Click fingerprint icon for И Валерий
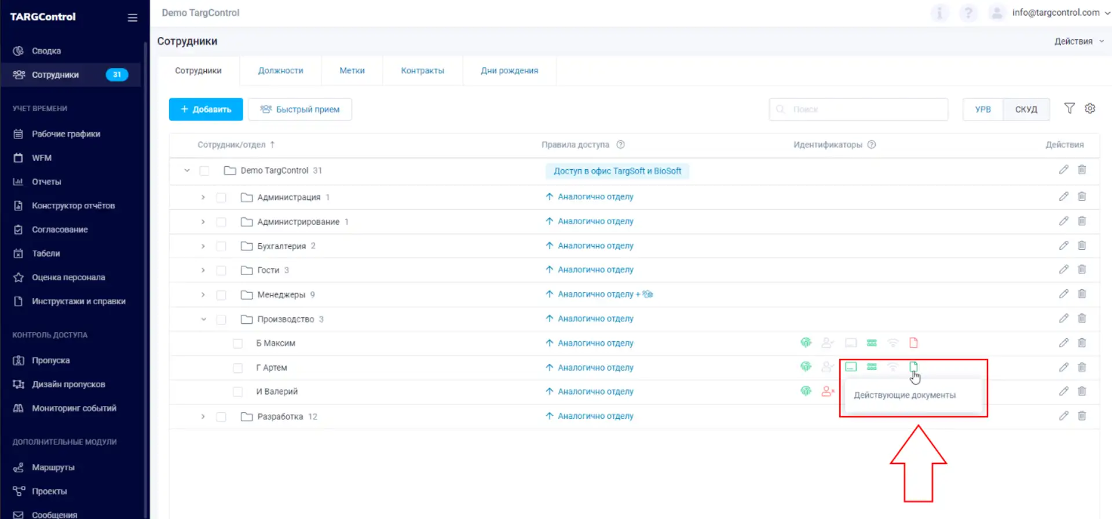1112x519 pixels. [x=806, y=392]
